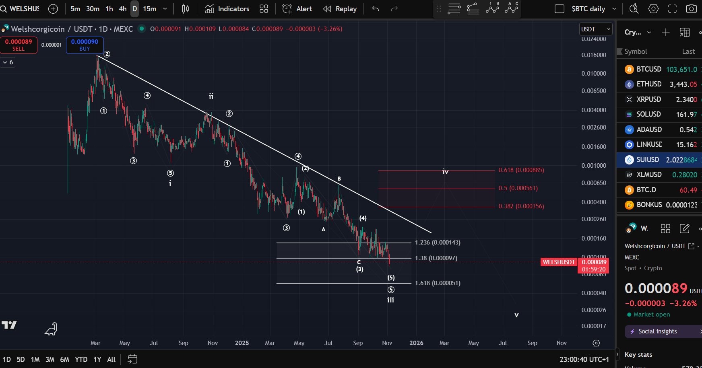The width and height of the screenshot is (702, 368).
Task: Expand the $BTC daily layout dropdown
Action: coord(614,9)
